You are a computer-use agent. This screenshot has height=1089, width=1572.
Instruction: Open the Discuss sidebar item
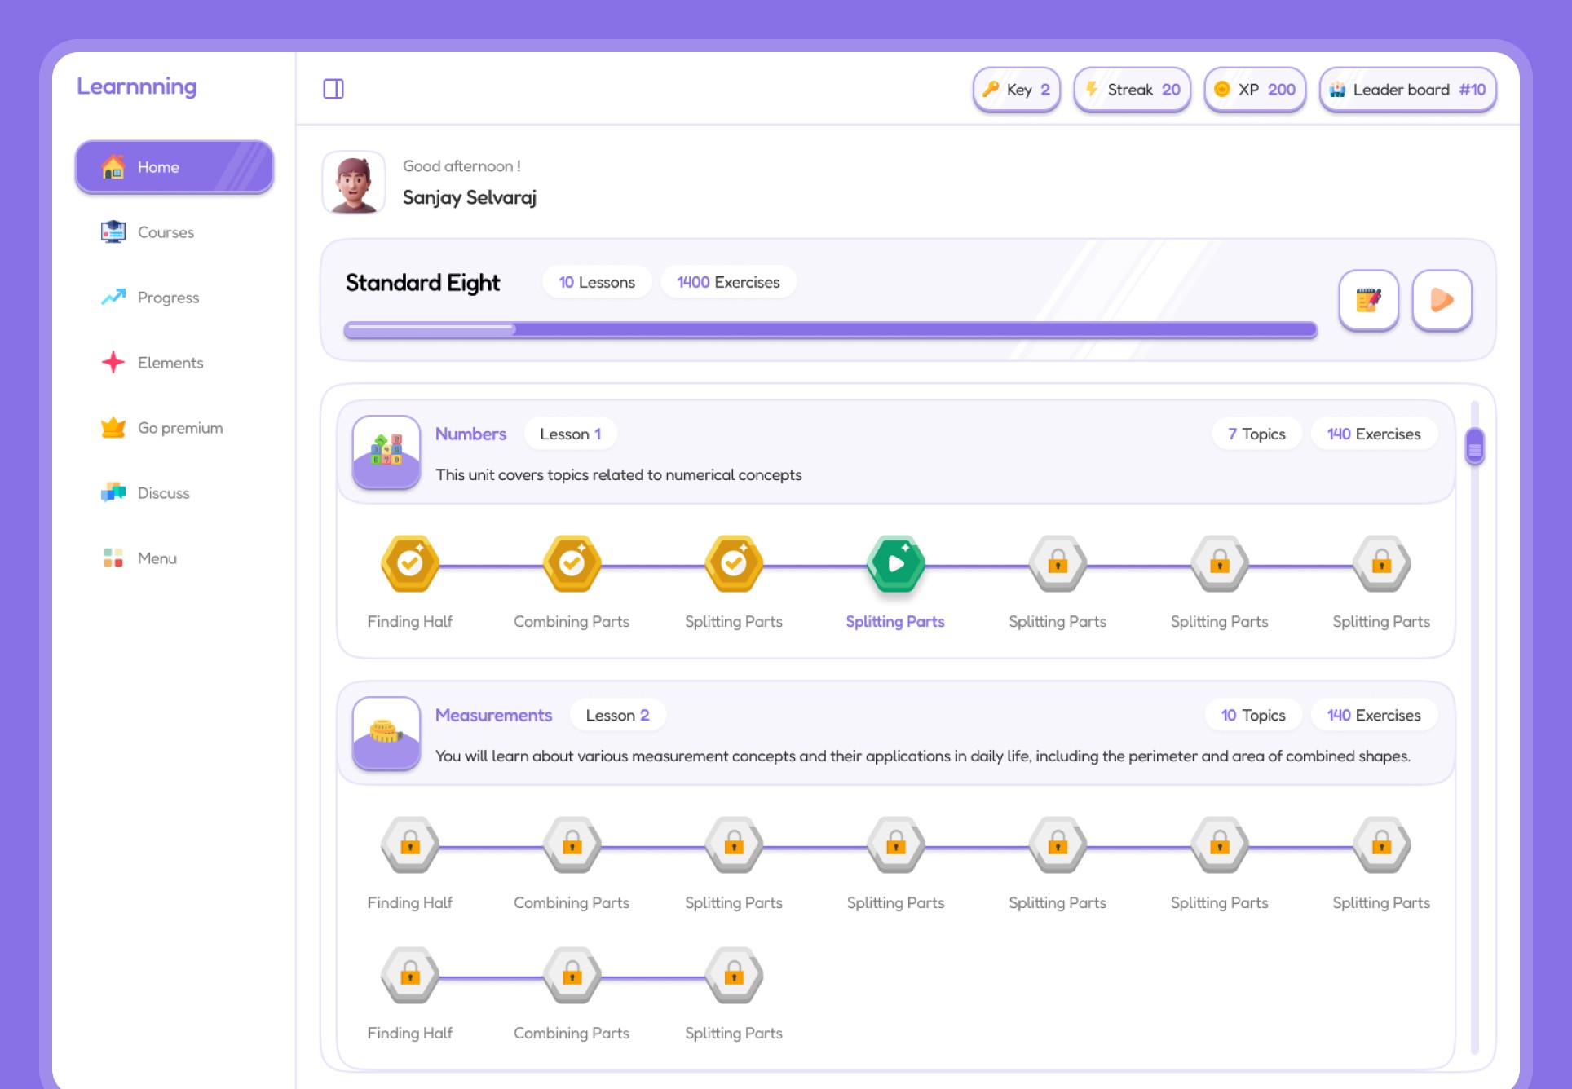(x=163, y=493)
